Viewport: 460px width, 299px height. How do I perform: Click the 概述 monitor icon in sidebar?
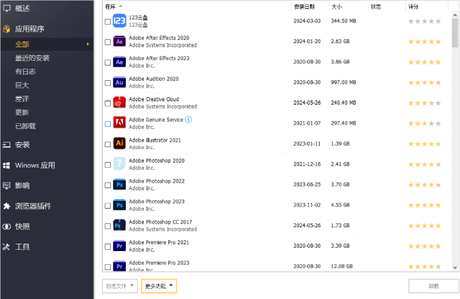click(x=7, y=8)
